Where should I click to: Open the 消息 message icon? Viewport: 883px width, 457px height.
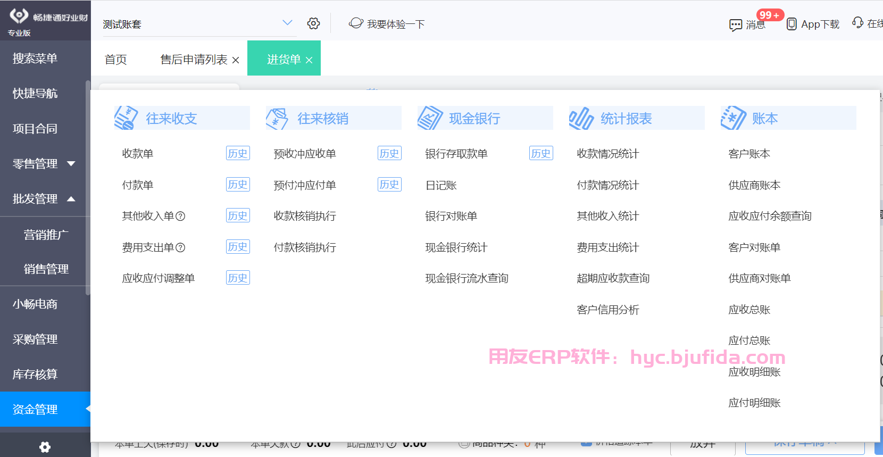[x=736, y=24]
